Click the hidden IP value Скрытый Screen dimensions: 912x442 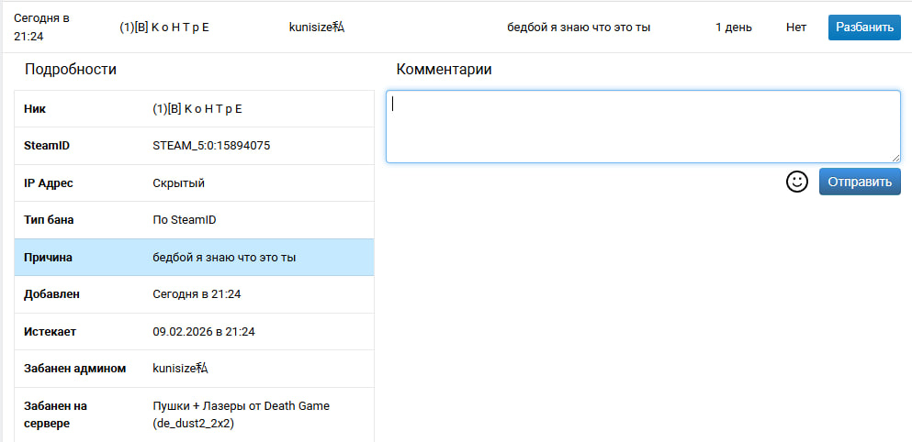[178, 183]
